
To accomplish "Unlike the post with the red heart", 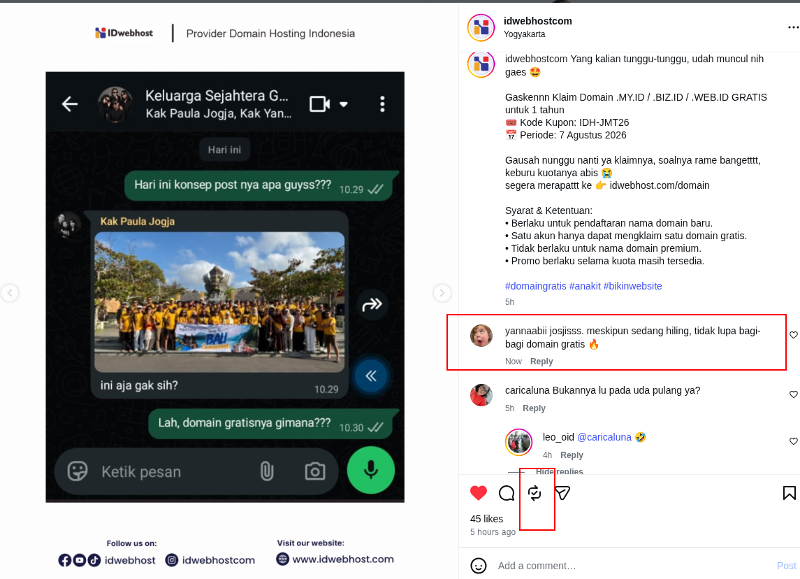I will (x=478, y=493).
